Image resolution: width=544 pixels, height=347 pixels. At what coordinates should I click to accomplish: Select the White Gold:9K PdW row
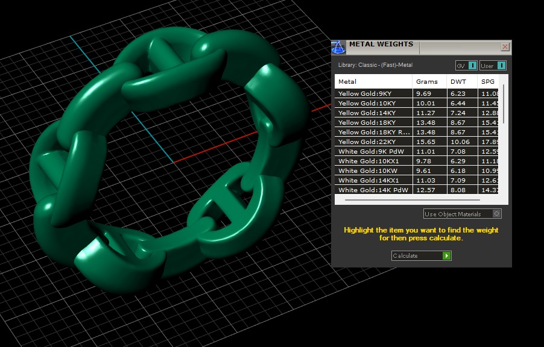pos(417,151)
